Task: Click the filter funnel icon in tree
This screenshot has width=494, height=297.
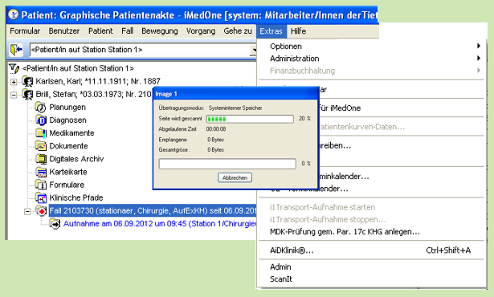Action: 14,68
